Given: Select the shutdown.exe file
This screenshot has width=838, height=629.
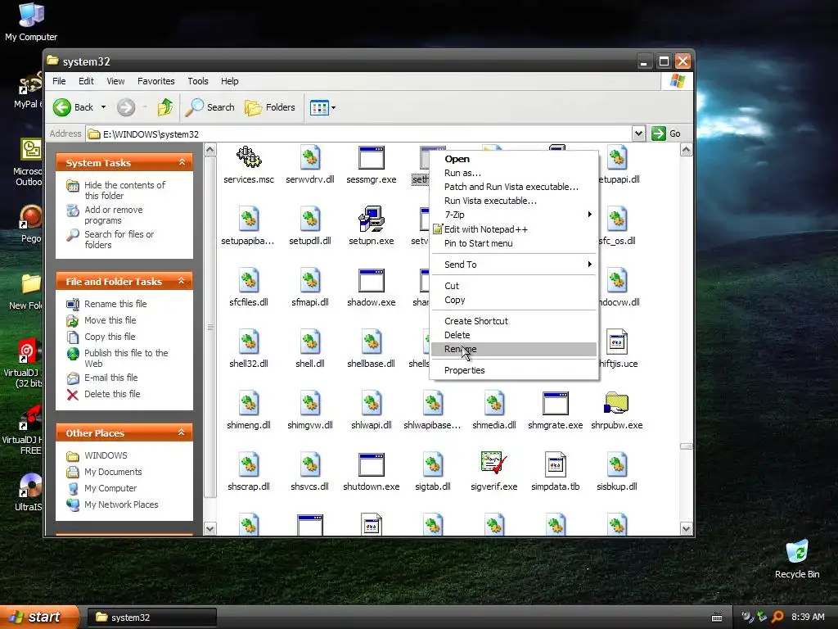Looking at the screenshot, I should click(x=372, y=473).
